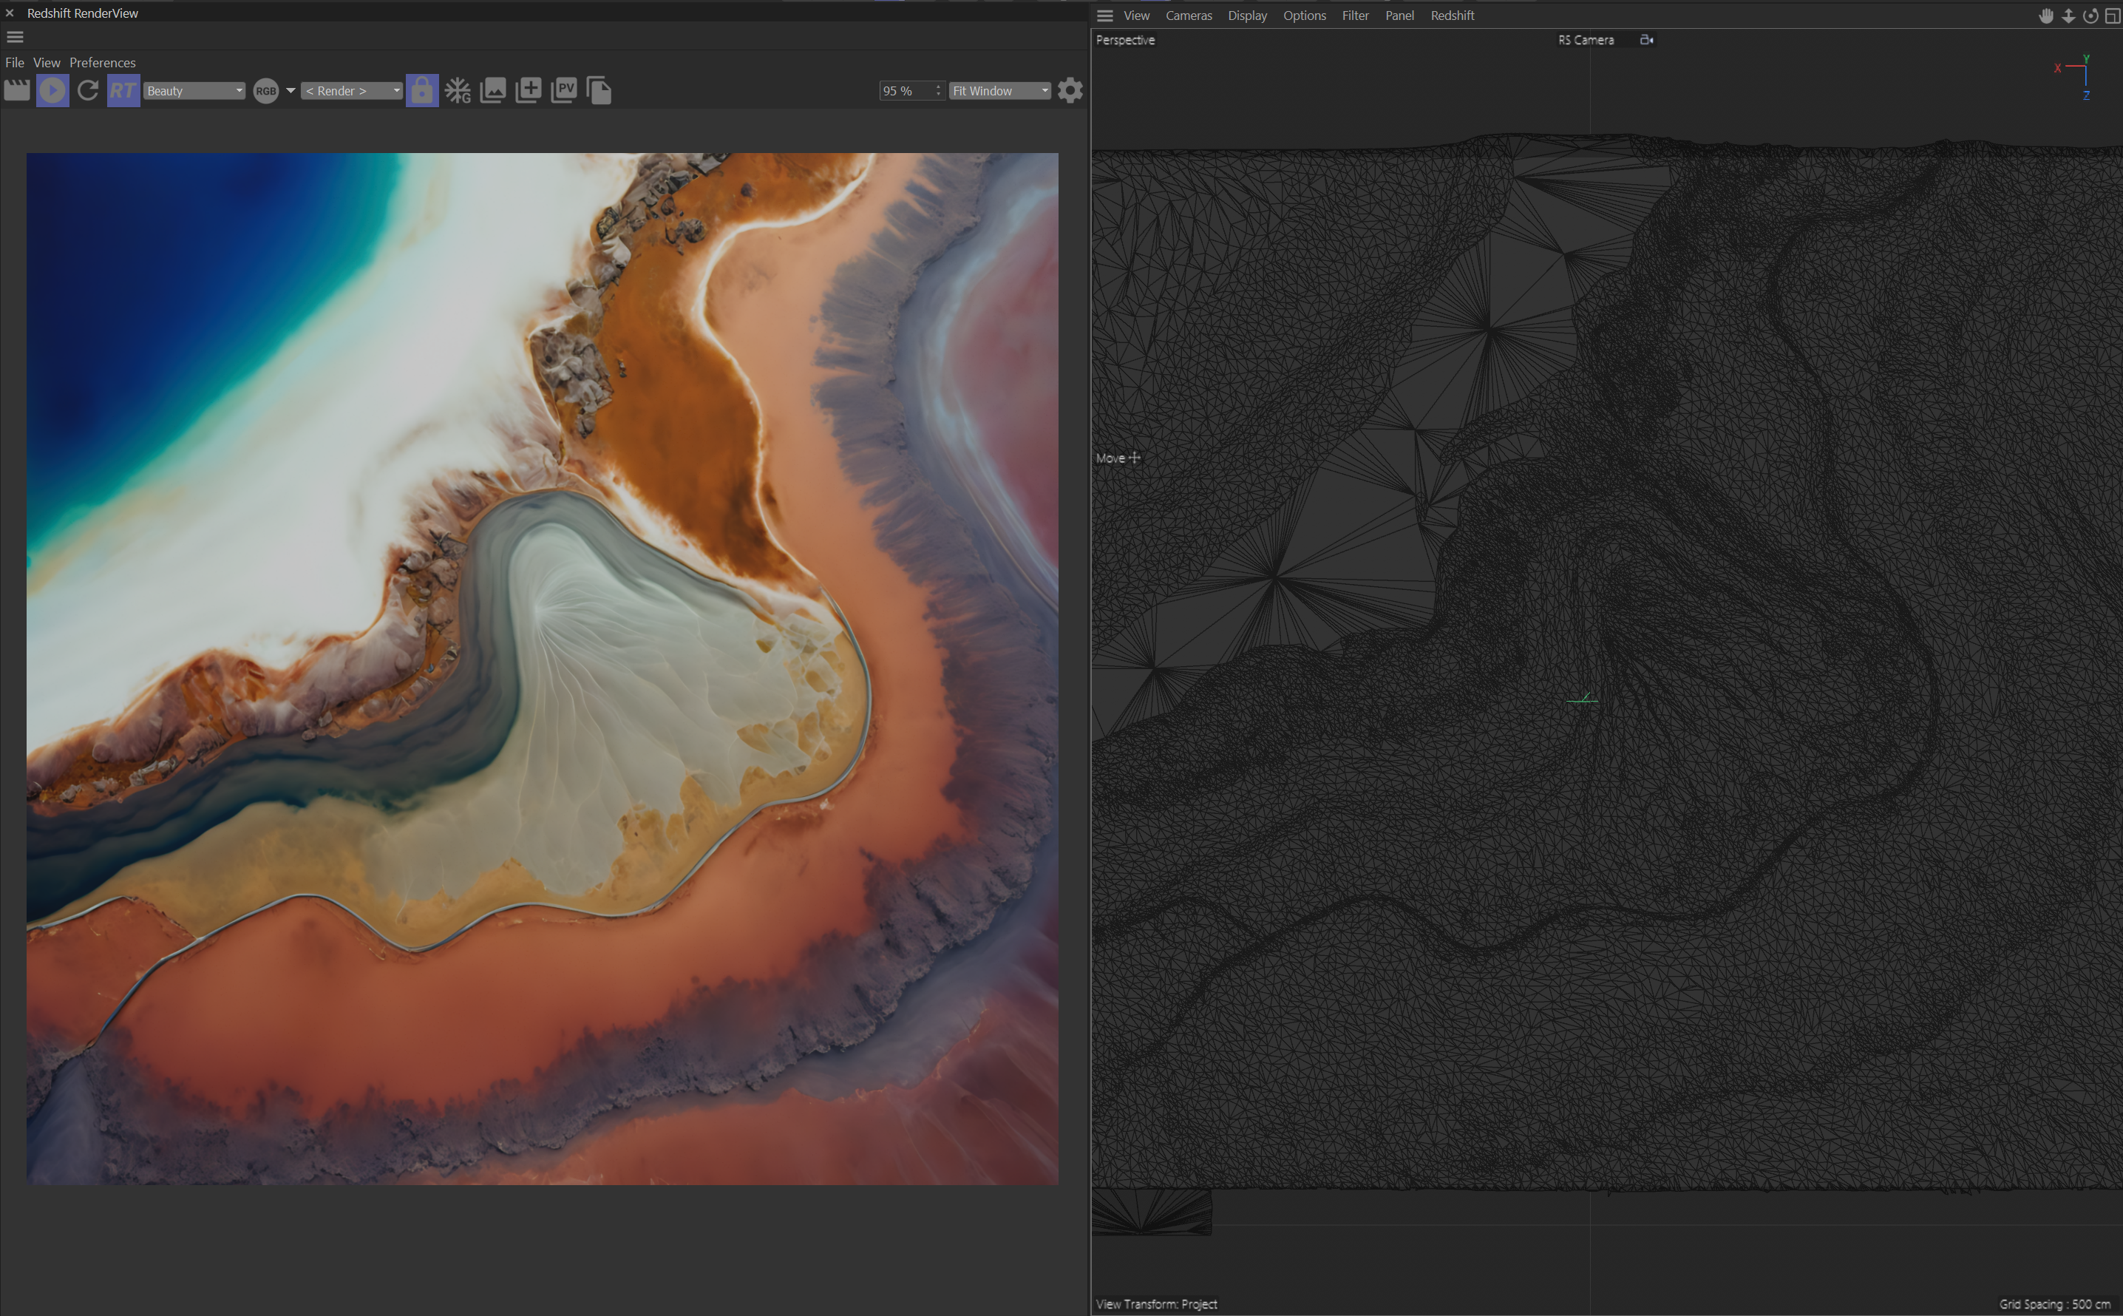The image size is (2123, 1316).
Task: Click the copy to clipboard icon
Action: [599, 90]
